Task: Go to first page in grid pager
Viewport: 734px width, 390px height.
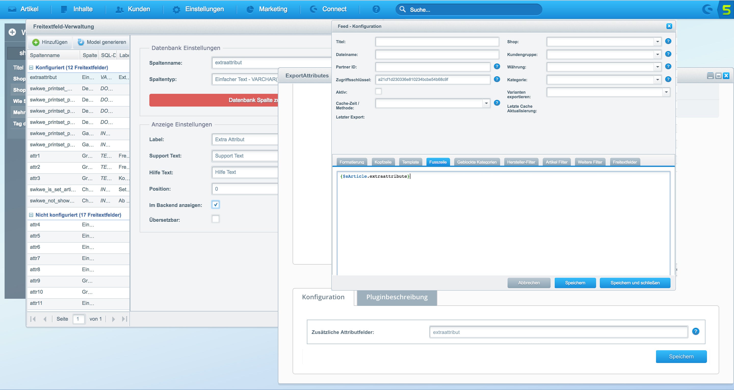Action: (33, 319)
